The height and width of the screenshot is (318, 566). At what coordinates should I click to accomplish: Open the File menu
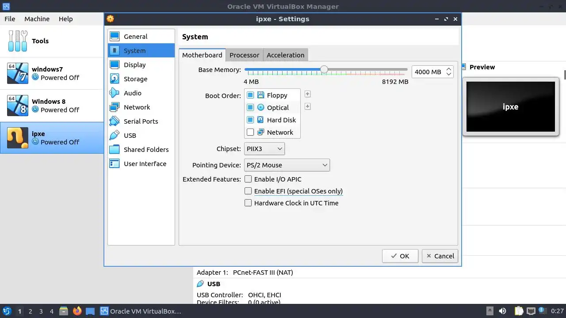point(10,19)
